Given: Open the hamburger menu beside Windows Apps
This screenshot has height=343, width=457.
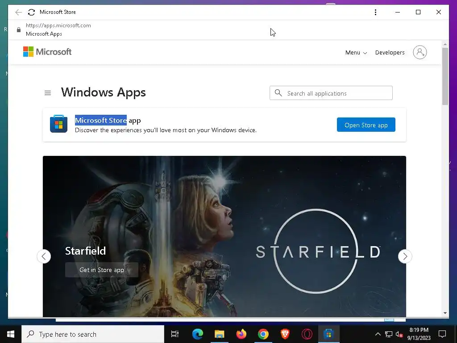Looking at the screenshot, I should [x=48, y=93].
